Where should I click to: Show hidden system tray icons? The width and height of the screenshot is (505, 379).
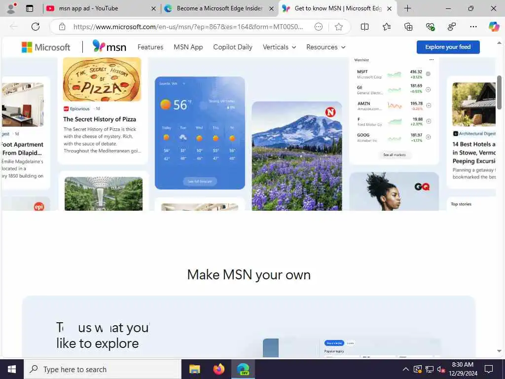pos(406,369)
